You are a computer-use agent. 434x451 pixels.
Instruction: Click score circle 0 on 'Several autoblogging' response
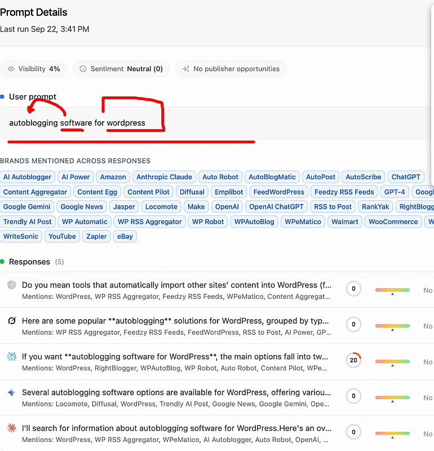[353, 396]
